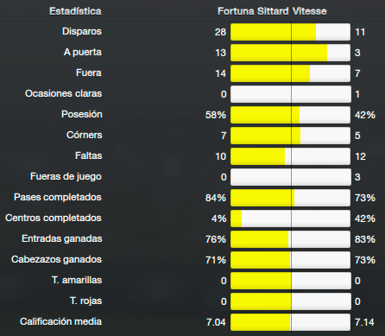Select the Cabezazos ganados bar
Image resolution: width=385 pixels, height=336 pixels.
click(290, 260)
